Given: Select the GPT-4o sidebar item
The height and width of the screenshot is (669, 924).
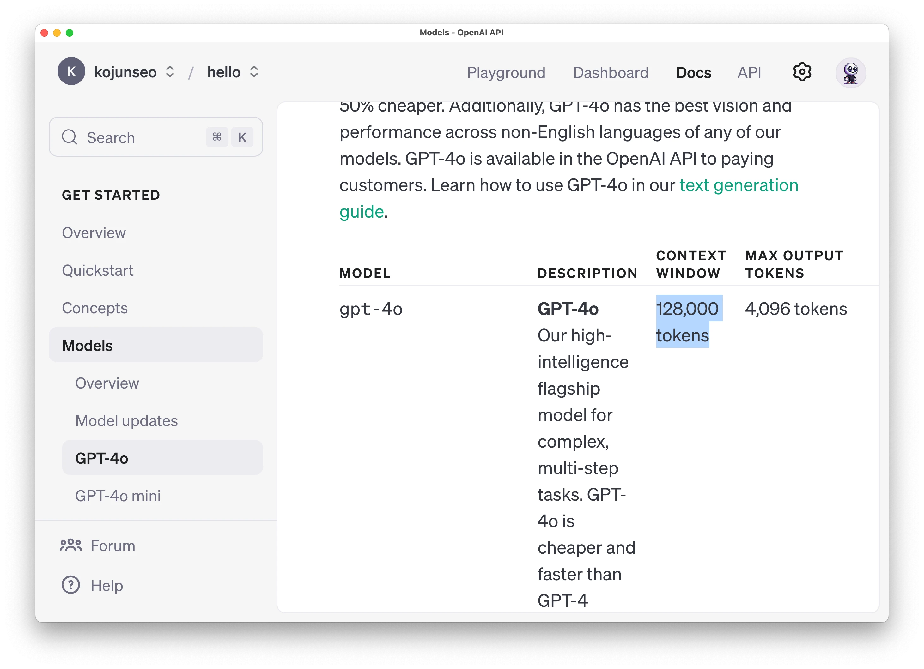Looking at the screenshot, I should tap(162, 458).
